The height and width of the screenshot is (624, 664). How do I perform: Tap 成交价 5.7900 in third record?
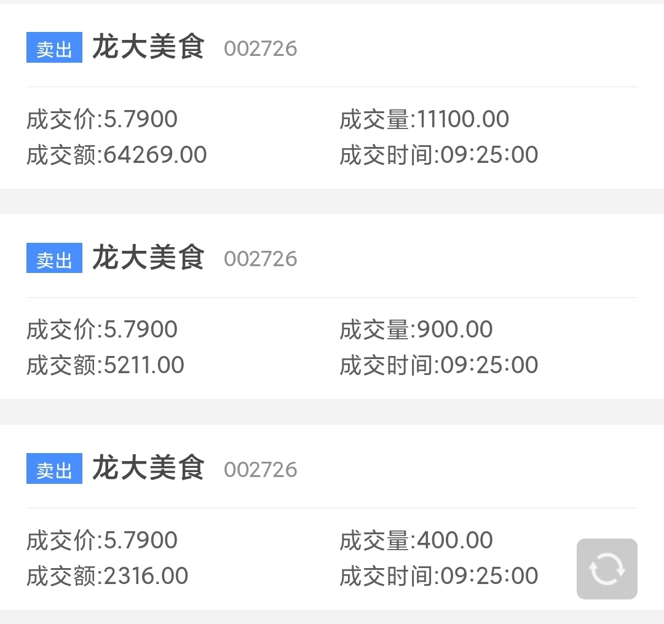(x=101, y=540)
